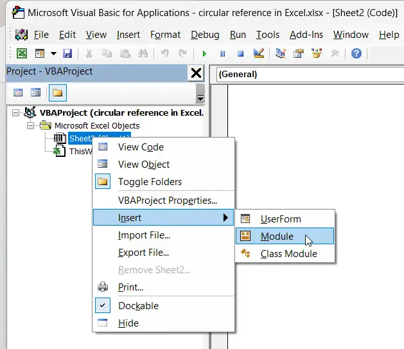
Task: Choose Print... from context menu
Action: tap(164, 287)
